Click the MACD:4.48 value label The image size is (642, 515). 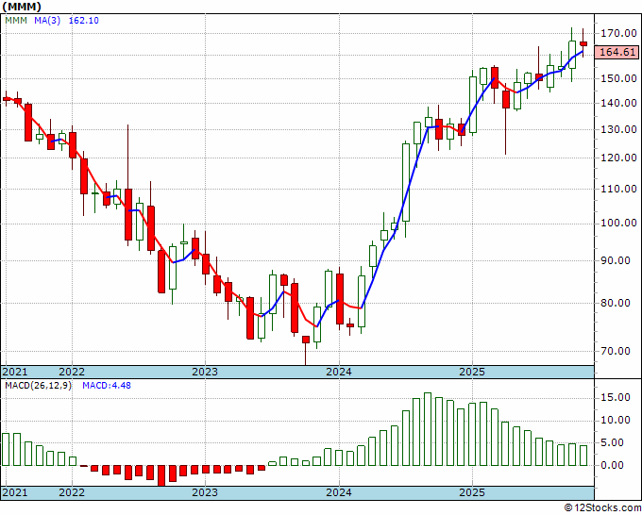click(x=107, y=386)
